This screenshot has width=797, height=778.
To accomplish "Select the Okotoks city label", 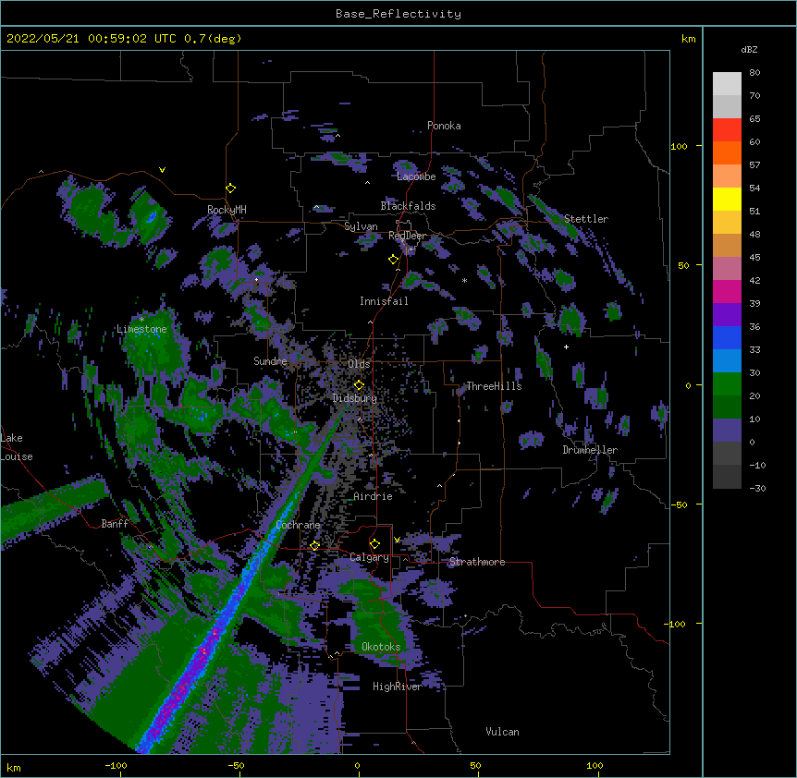I will click(381, 647).
